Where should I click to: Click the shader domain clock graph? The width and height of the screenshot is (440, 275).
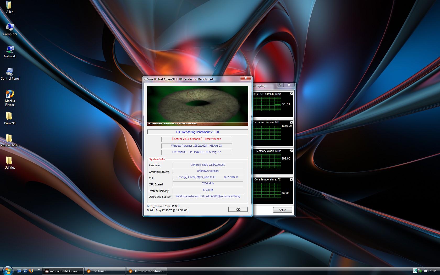[x=267, y=133]
